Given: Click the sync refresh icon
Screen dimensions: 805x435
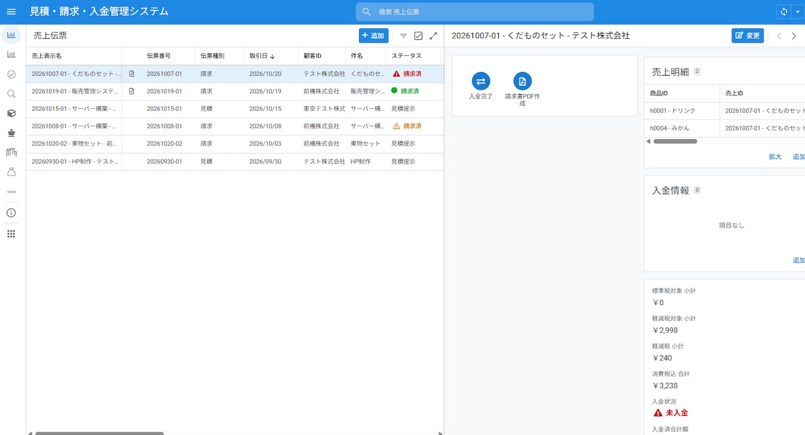Looking at the screenshot, I should point(784,12).
